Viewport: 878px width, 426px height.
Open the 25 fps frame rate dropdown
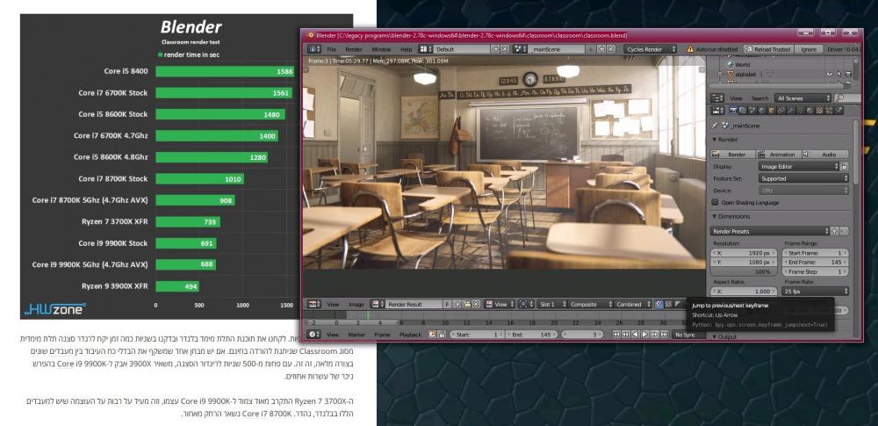pos(816,292)
